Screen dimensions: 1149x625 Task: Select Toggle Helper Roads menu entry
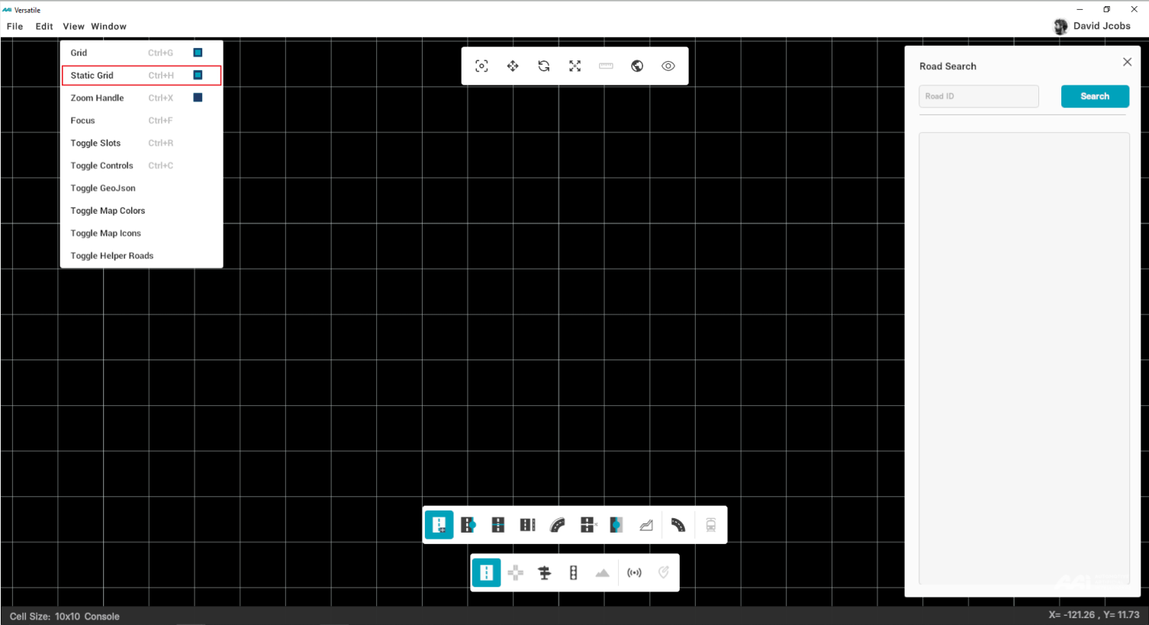coord(112,256)
